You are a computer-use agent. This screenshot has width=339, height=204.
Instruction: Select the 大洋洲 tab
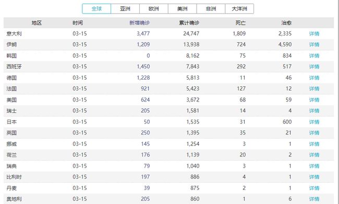tap(239, 9)
